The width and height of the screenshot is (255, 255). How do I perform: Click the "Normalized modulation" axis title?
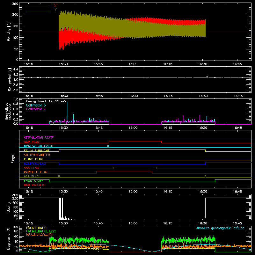pos(8,111)
